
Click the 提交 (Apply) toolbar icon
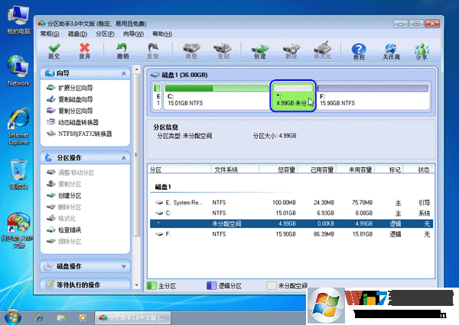pyautogui.click(x=54, y=50)
